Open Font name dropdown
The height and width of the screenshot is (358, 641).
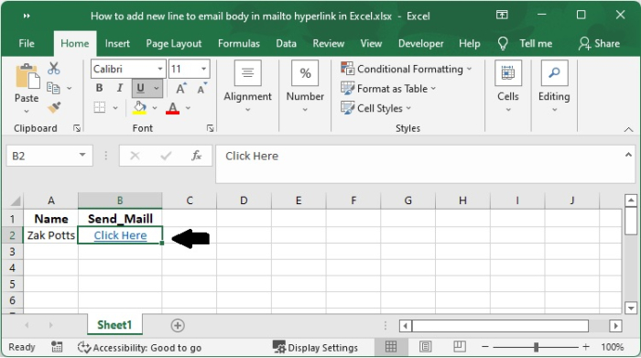160,69
